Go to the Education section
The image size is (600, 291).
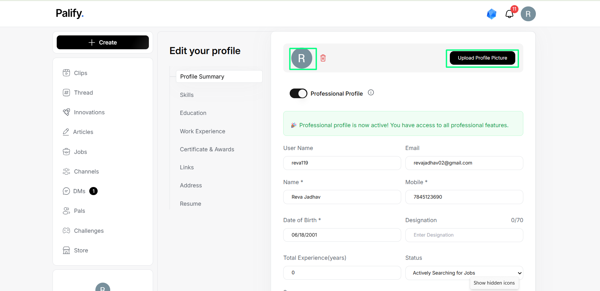pos(193,113)
